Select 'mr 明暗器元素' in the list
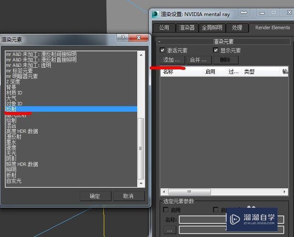The width and height of the screenshot is (294, 237). coord(71,76)
